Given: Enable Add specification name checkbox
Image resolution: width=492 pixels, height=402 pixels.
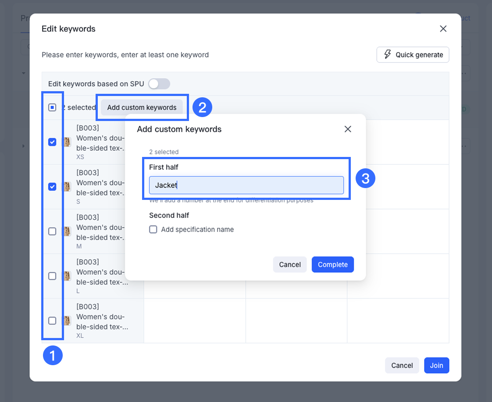Looking at the screenshot, I should click(153, 229).
